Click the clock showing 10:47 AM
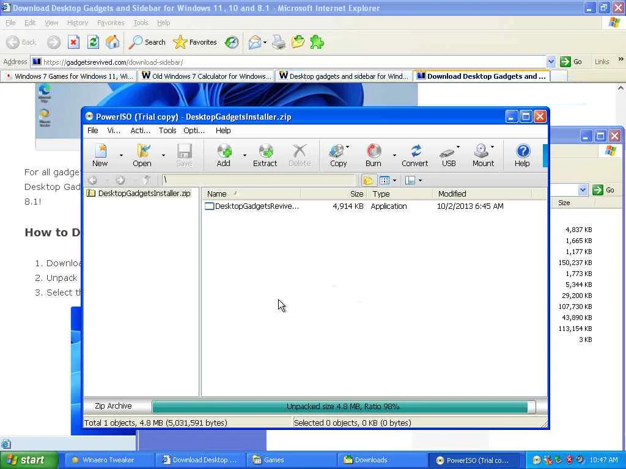 pos(603,460)
